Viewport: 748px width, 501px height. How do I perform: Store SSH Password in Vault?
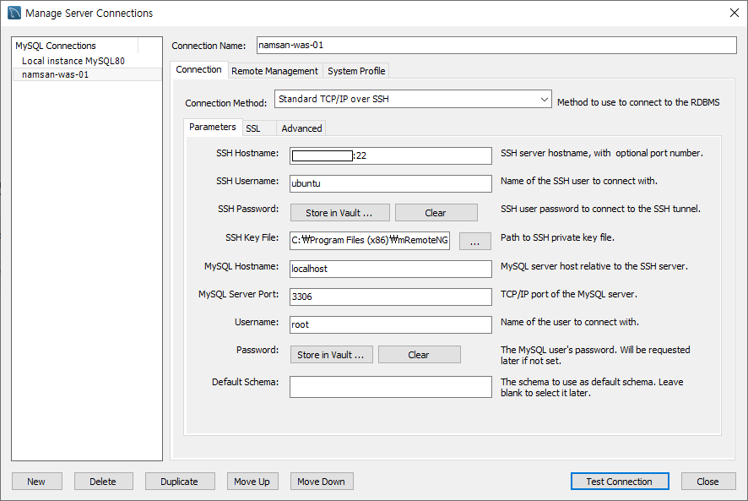339,213
